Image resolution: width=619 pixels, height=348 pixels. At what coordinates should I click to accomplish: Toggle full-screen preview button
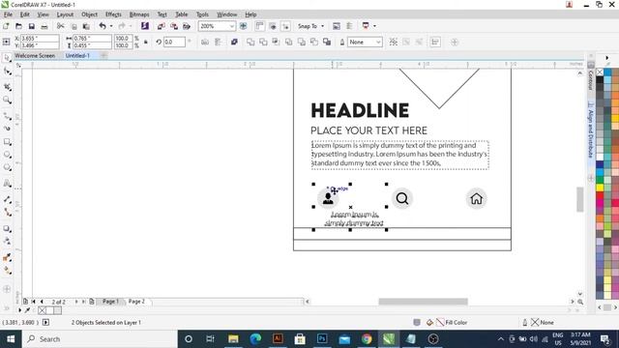(243, 26)
